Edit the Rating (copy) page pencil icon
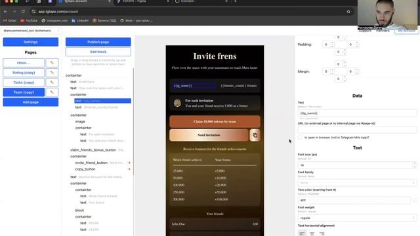 [x=52, y=73]
